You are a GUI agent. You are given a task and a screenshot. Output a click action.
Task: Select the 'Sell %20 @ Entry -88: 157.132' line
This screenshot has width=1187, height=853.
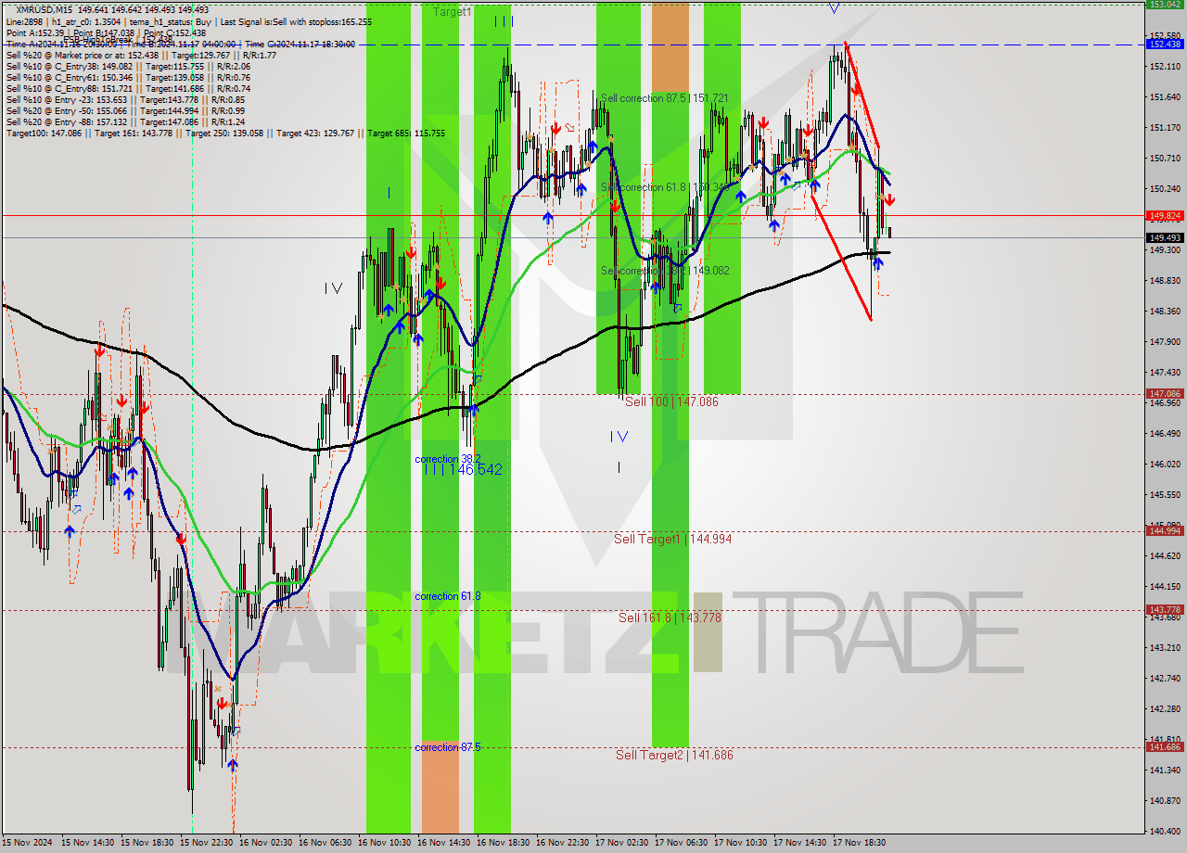coord(125,122)
